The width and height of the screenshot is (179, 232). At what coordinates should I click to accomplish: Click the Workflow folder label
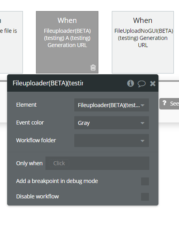click(x=36, y=140)
